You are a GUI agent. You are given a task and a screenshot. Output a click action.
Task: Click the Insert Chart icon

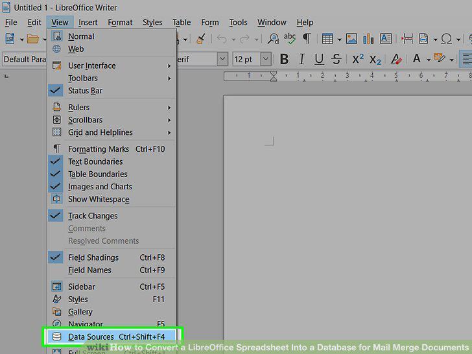368,39
